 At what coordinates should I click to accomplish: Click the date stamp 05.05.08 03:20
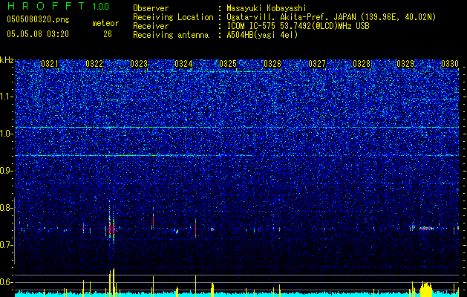coord(38,34)
